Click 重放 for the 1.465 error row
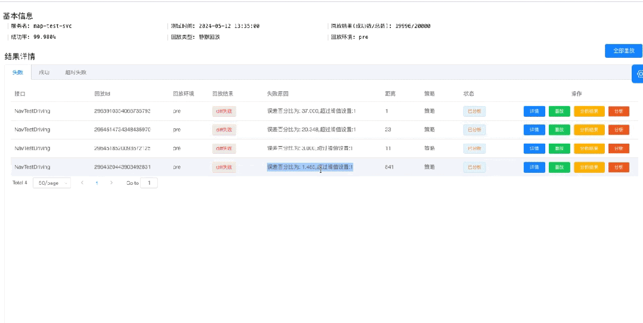The height and width of the screenshot is (323, 643). tap(560, 167)
